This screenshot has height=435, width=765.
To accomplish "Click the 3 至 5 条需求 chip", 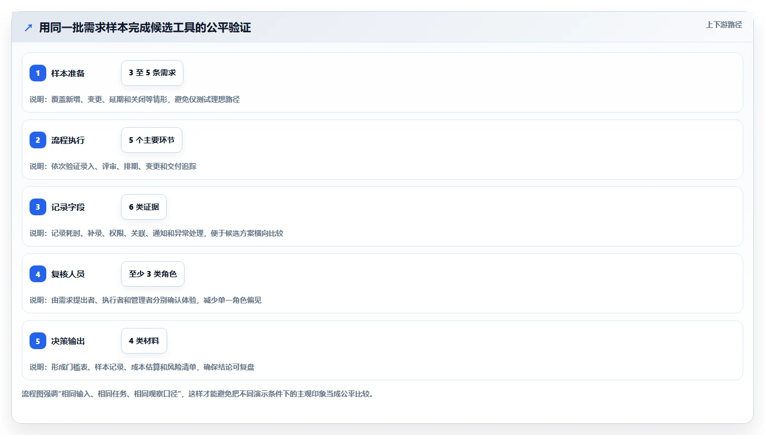I will click(x=152, y=73).
